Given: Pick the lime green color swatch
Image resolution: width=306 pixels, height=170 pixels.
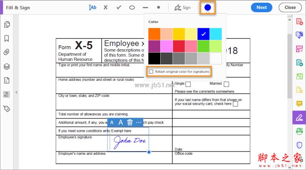Looking at the screenshot, I should [x=216, y=46].
